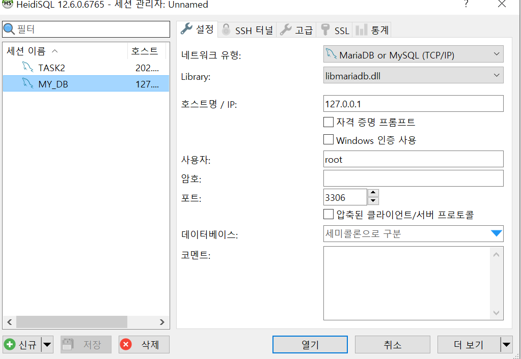Image resolution: width=521 pixels, height=359 pixels.
Task: Click the 포트 field showing 3306
Action: click(345, 197)
